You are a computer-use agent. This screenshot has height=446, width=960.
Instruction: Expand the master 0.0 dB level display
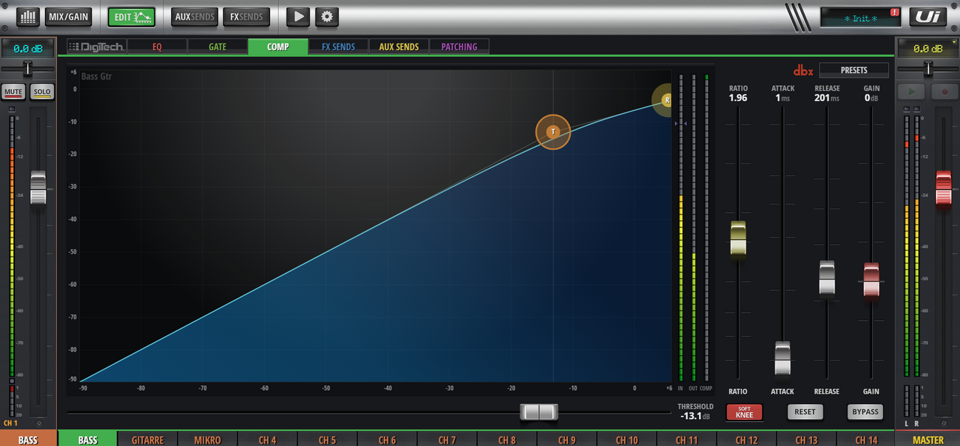click(928, 49)
